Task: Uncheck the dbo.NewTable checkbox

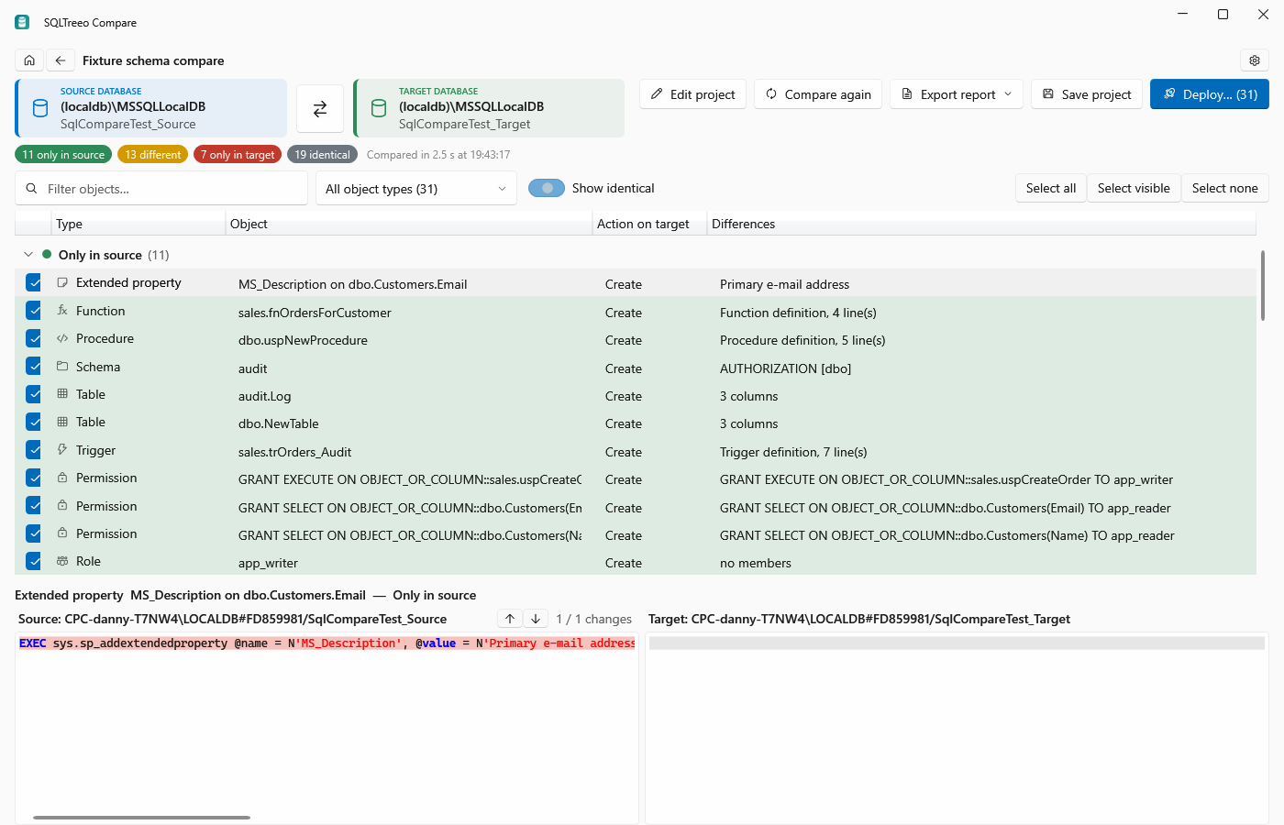Action: (x=34, y=422)
